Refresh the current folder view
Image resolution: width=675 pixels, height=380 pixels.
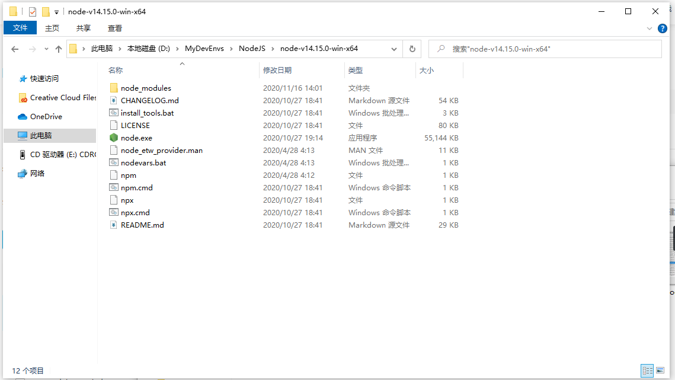(x=412, y=49)
